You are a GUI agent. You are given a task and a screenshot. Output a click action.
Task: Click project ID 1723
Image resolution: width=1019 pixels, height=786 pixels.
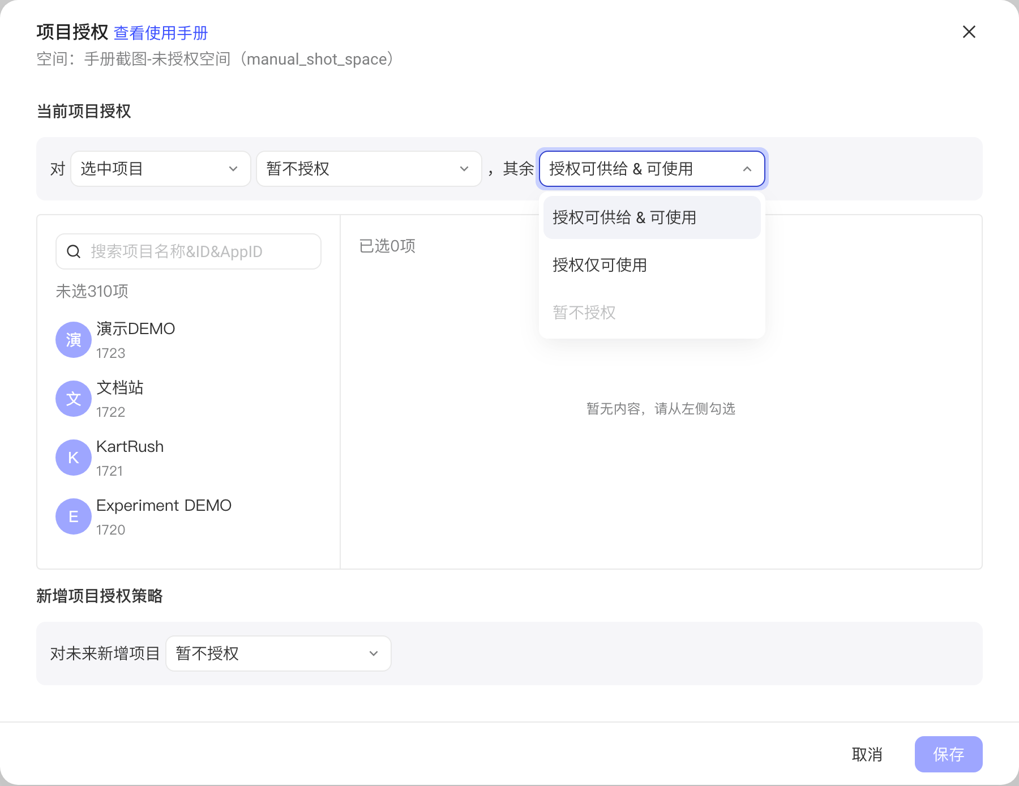coord(111,353)
